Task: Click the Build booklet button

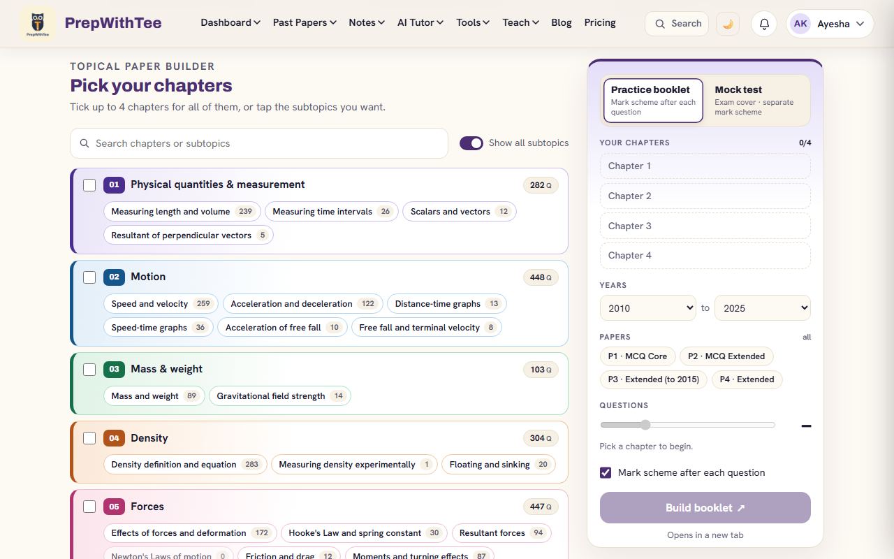Action: tap(705, 508)
